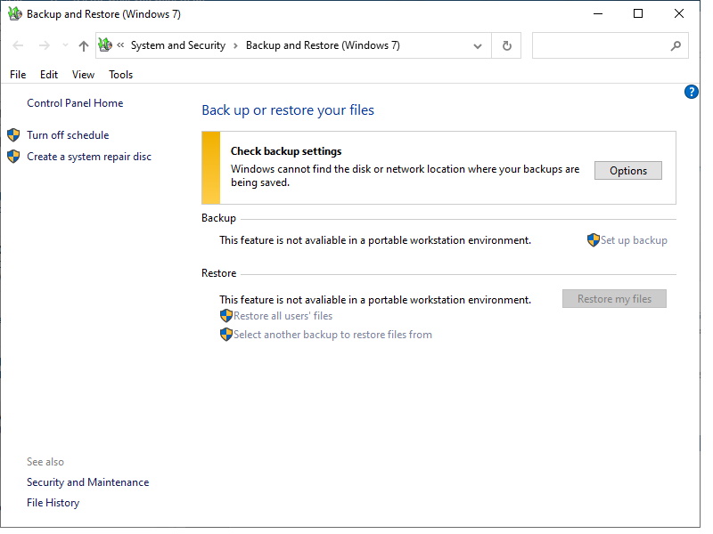
Task: Click the Back navigation arrow
Action: [18, 46]
